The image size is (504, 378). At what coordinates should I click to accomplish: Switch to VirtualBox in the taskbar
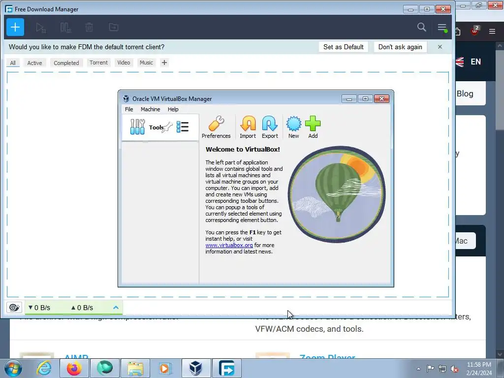pos(196,368)
